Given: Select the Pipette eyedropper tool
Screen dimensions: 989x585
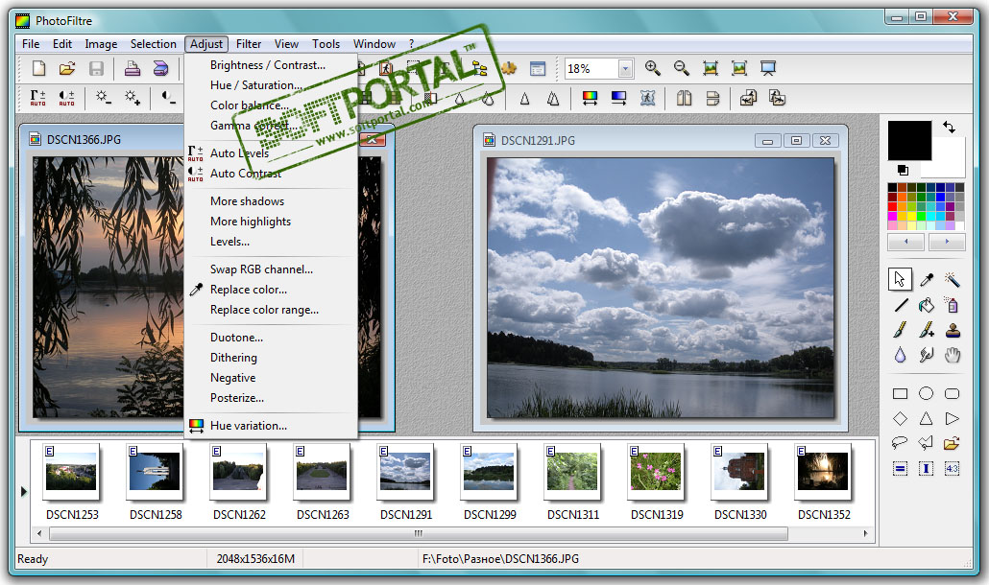Looking at the screenshot, I should (x=926, y=279).
